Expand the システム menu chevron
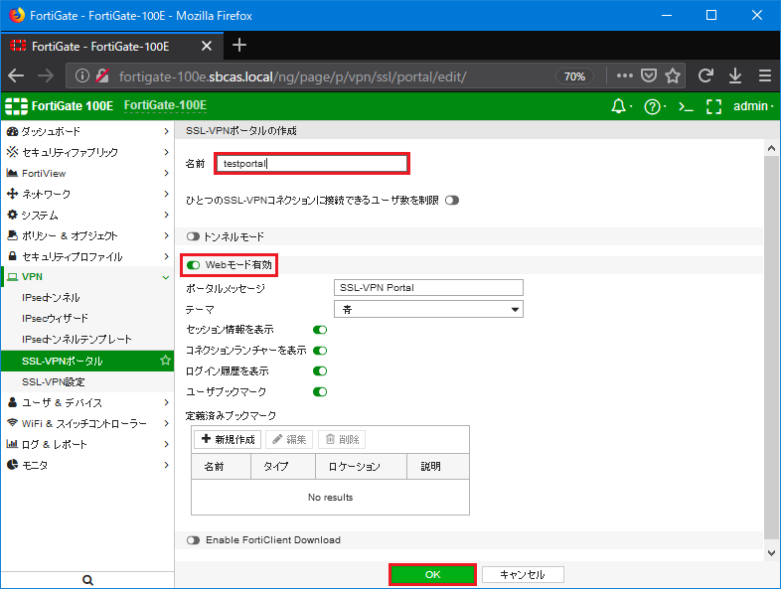This screenshot has height=589, width=781. point(166,215)
